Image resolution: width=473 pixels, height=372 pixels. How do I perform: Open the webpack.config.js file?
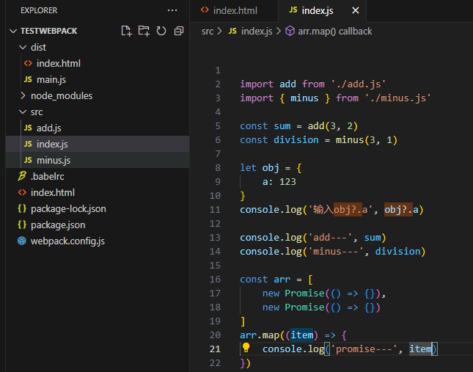point(98,241)
